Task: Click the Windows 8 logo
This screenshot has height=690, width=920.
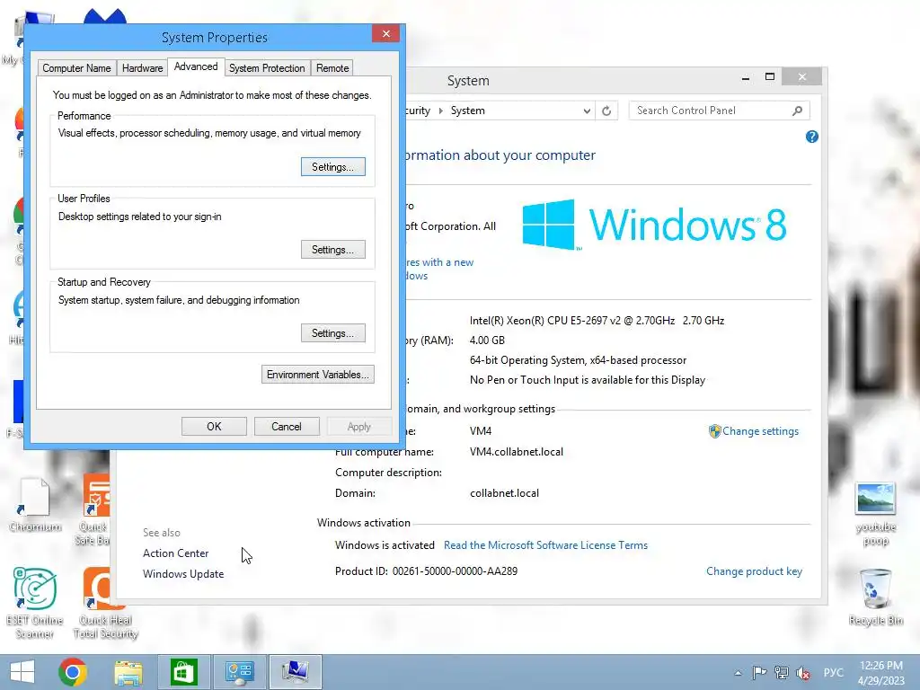Action: [654, 225]
